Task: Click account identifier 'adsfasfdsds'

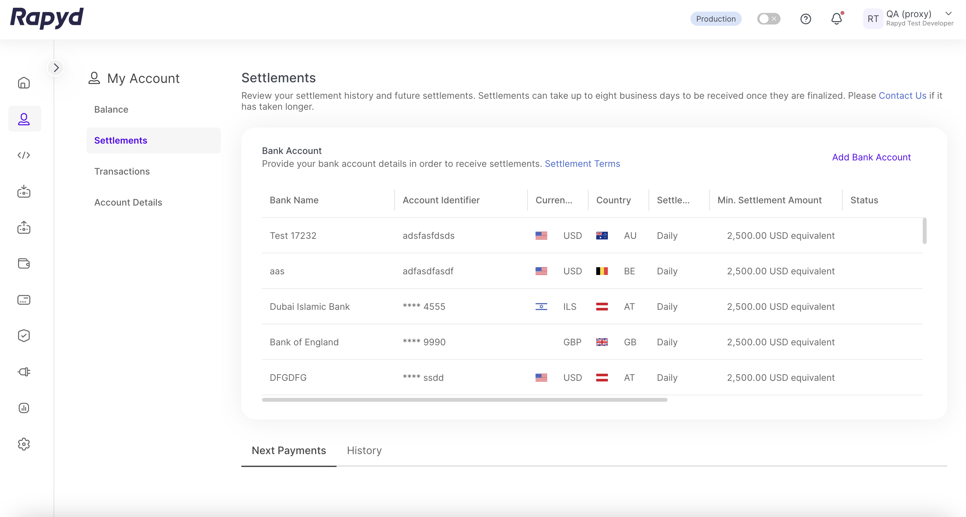Action: coord(428,236)
